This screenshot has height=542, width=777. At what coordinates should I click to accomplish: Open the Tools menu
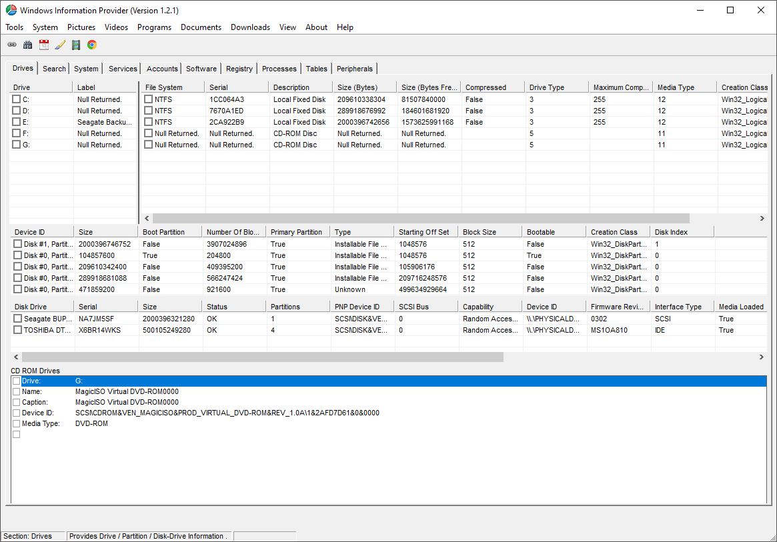pyautogui.click(x=14, y=27)
